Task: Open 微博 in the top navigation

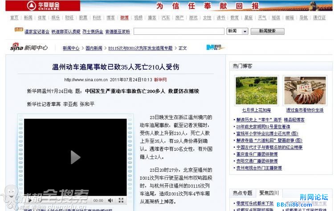Action: [124, 18]
